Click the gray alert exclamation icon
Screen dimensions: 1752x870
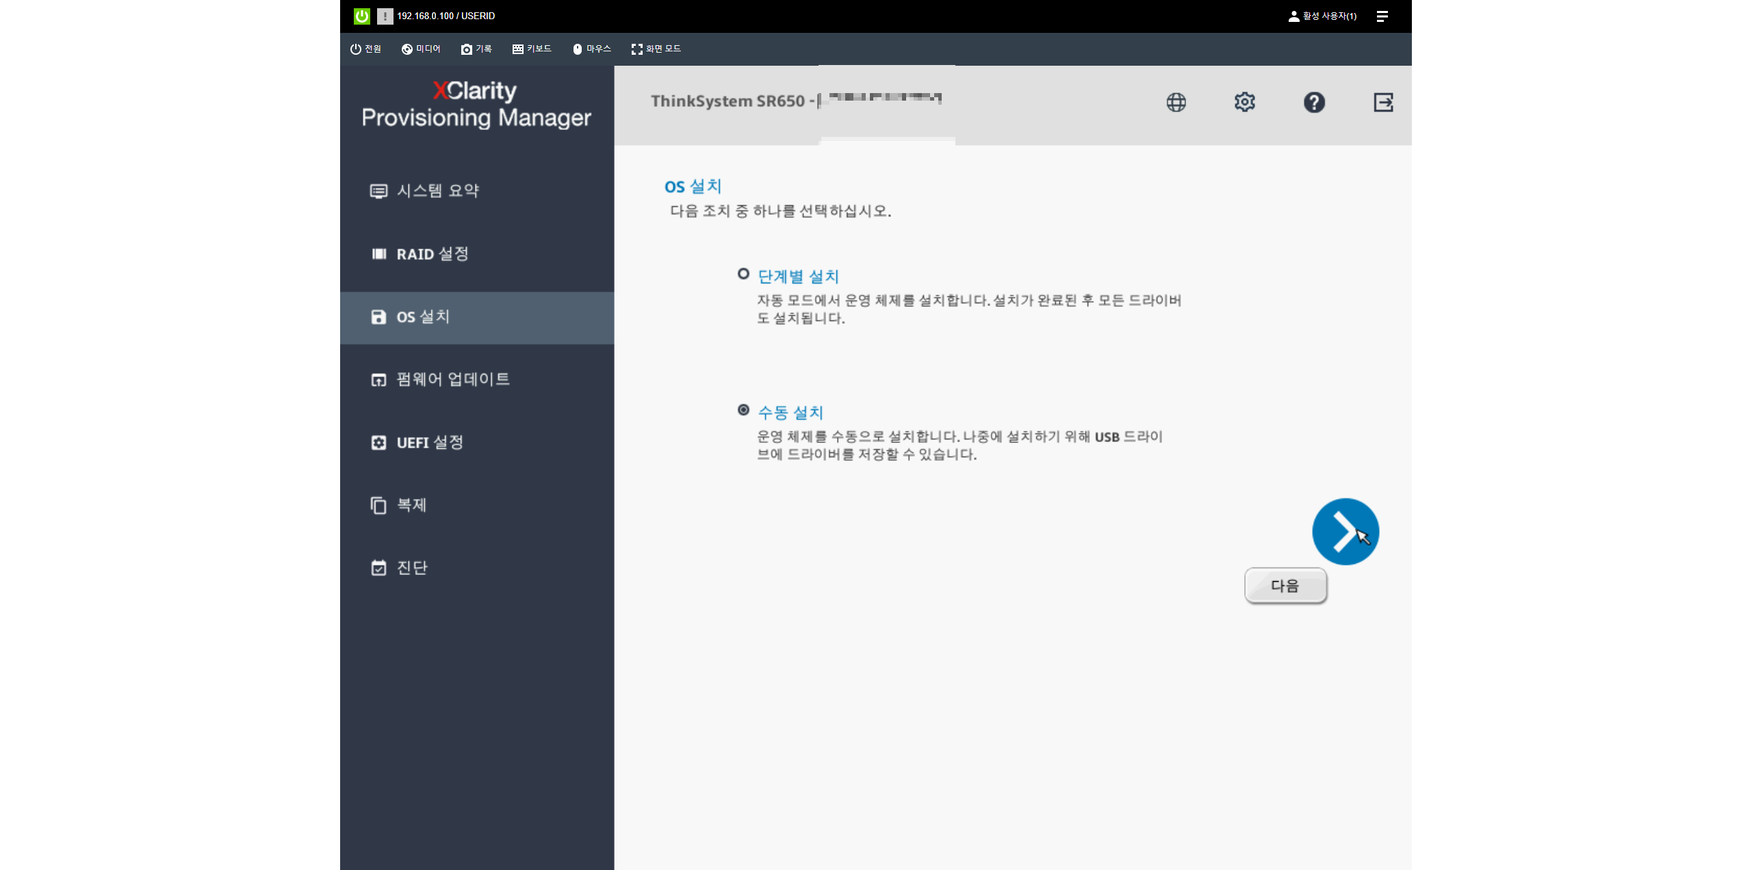385,16
